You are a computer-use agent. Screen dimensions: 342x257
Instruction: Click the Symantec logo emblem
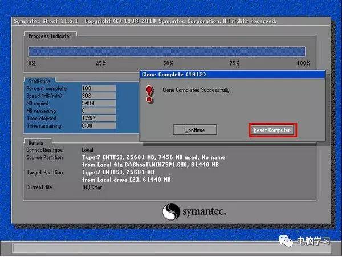[x=172, y=212]
